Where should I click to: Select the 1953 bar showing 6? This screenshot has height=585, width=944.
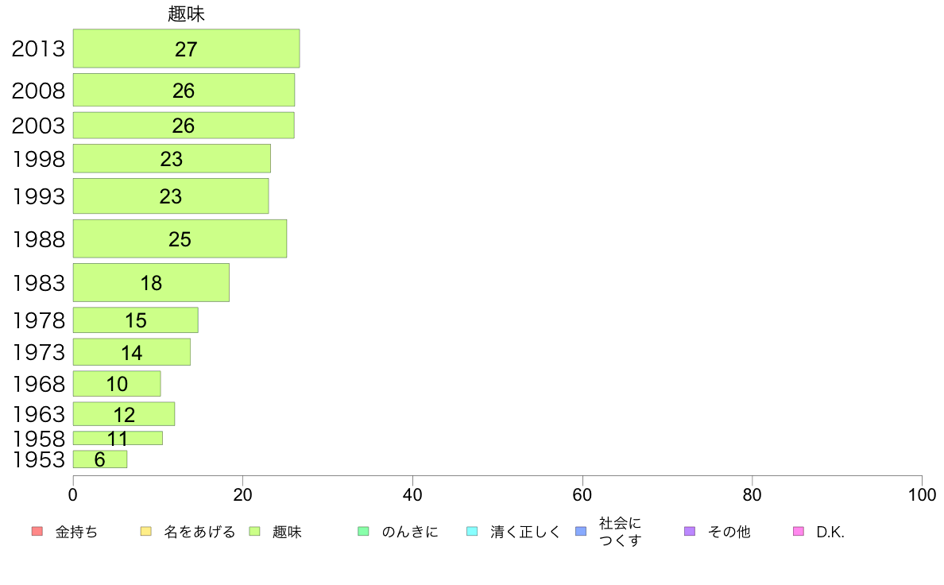100,459
